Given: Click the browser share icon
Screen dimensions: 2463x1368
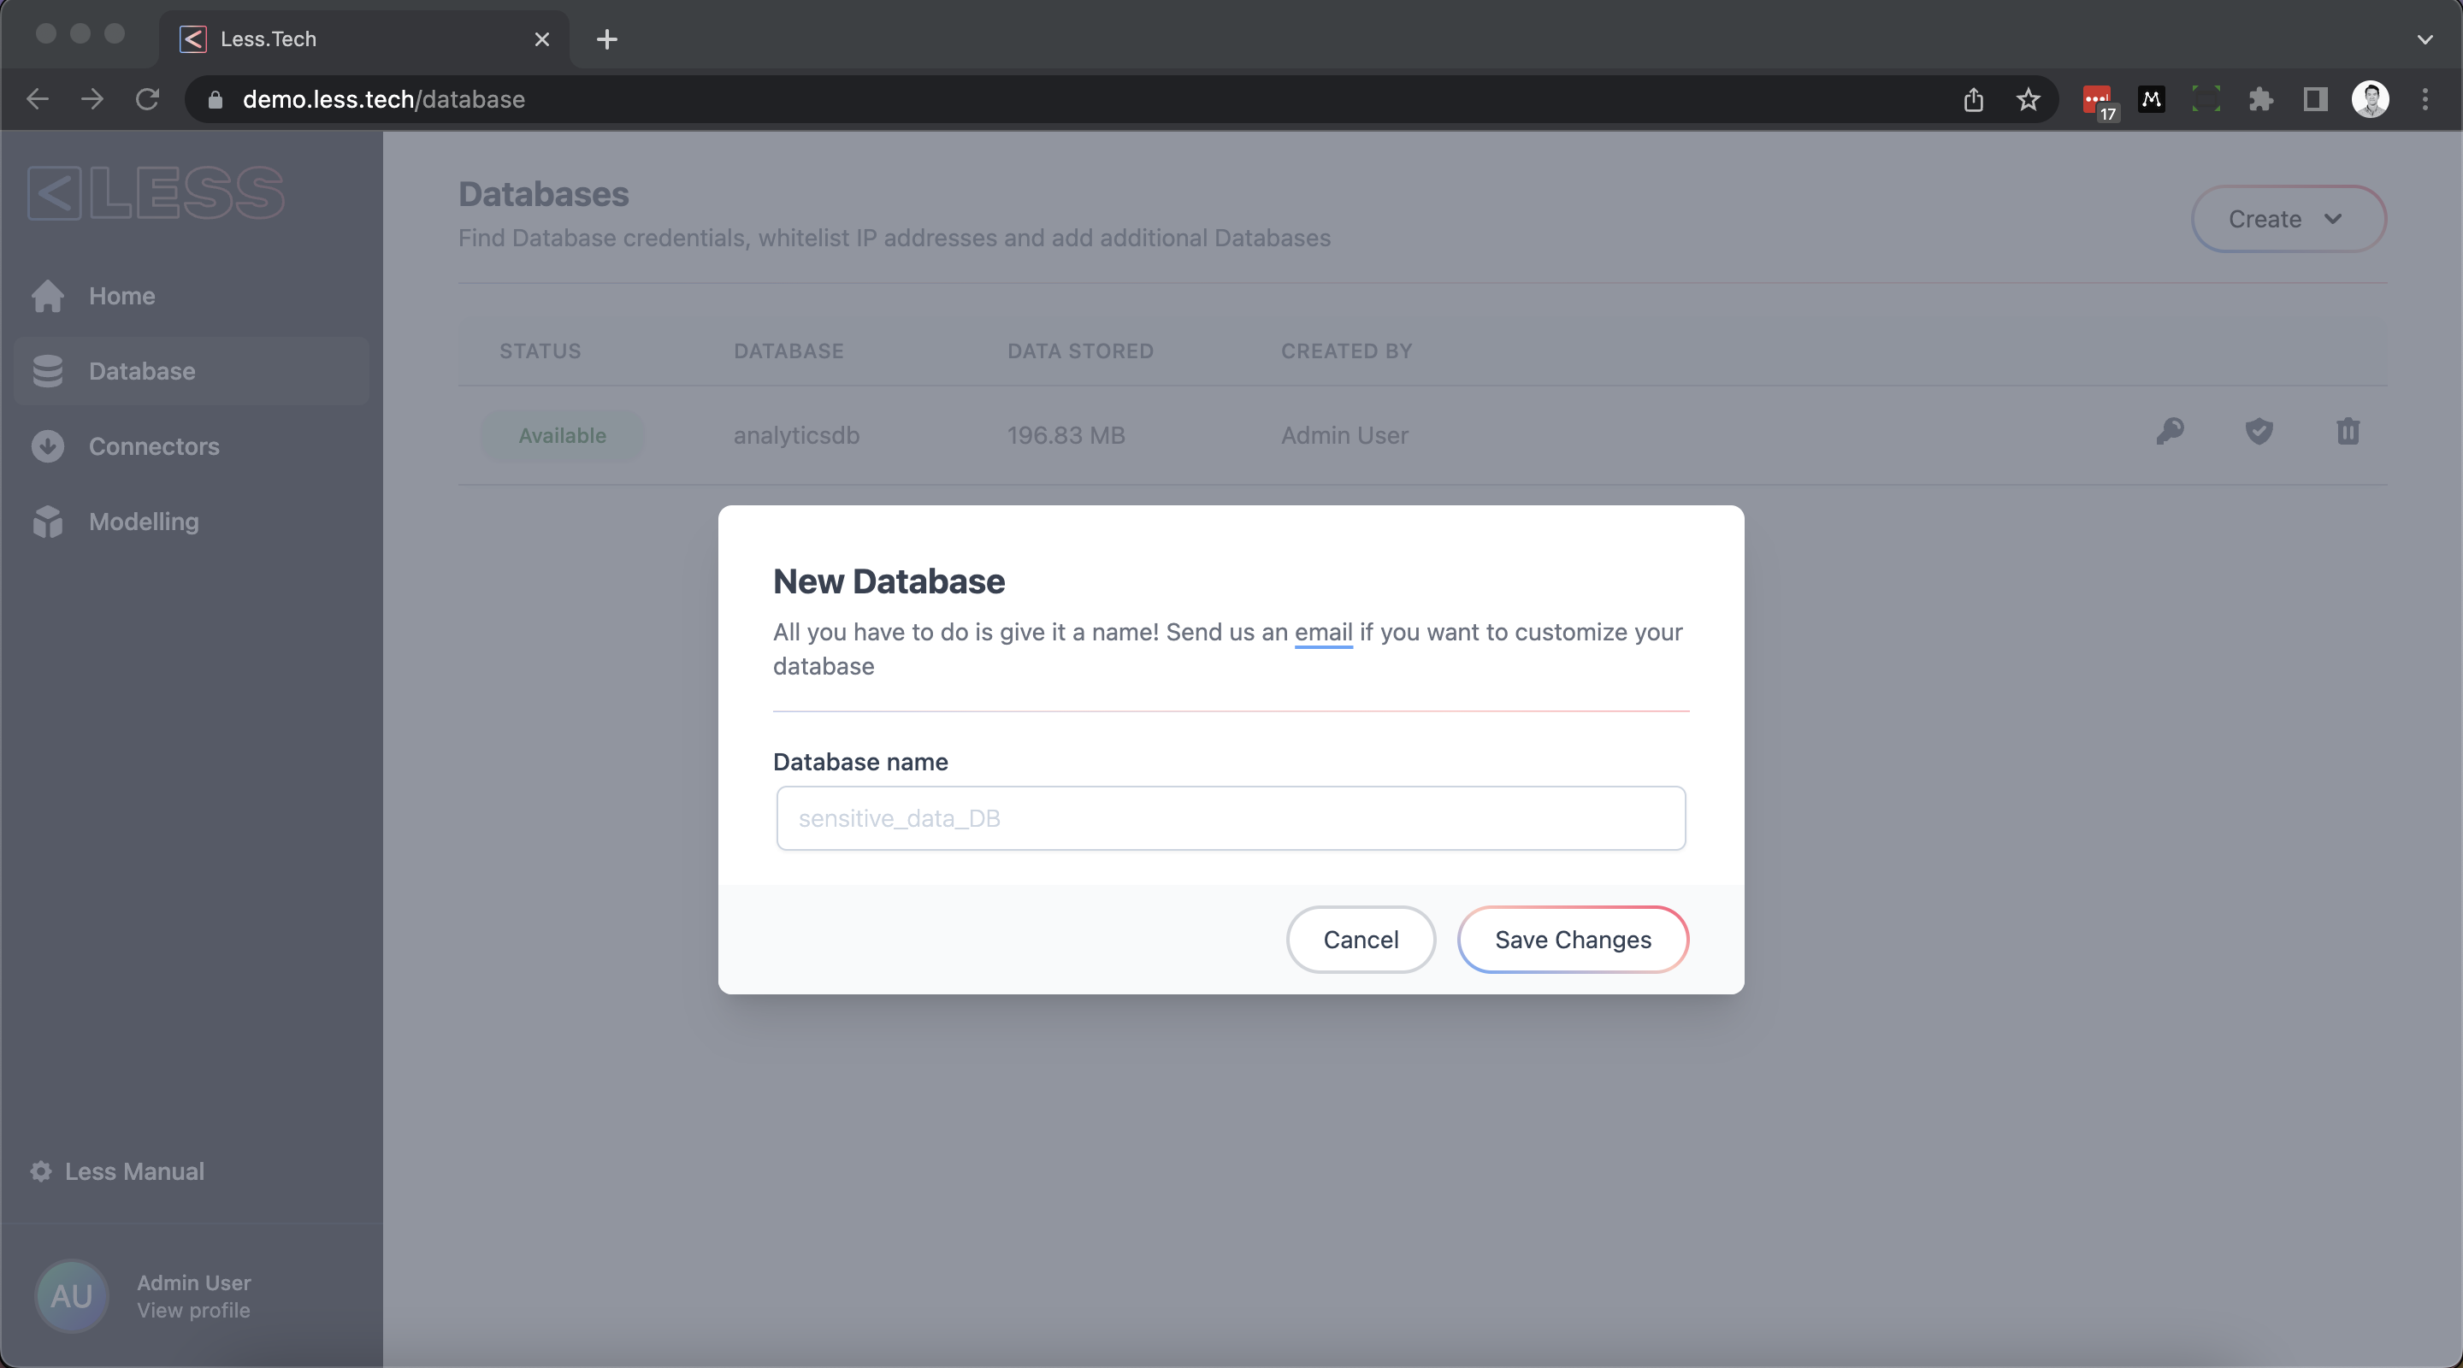Looking at the screenshot, I should tap(1974, 99).
